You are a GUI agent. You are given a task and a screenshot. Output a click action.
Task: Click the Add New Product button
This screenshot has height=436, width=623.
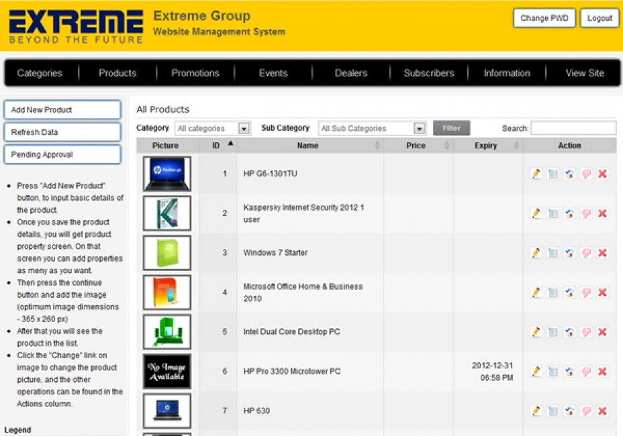[x=62, y=109]
